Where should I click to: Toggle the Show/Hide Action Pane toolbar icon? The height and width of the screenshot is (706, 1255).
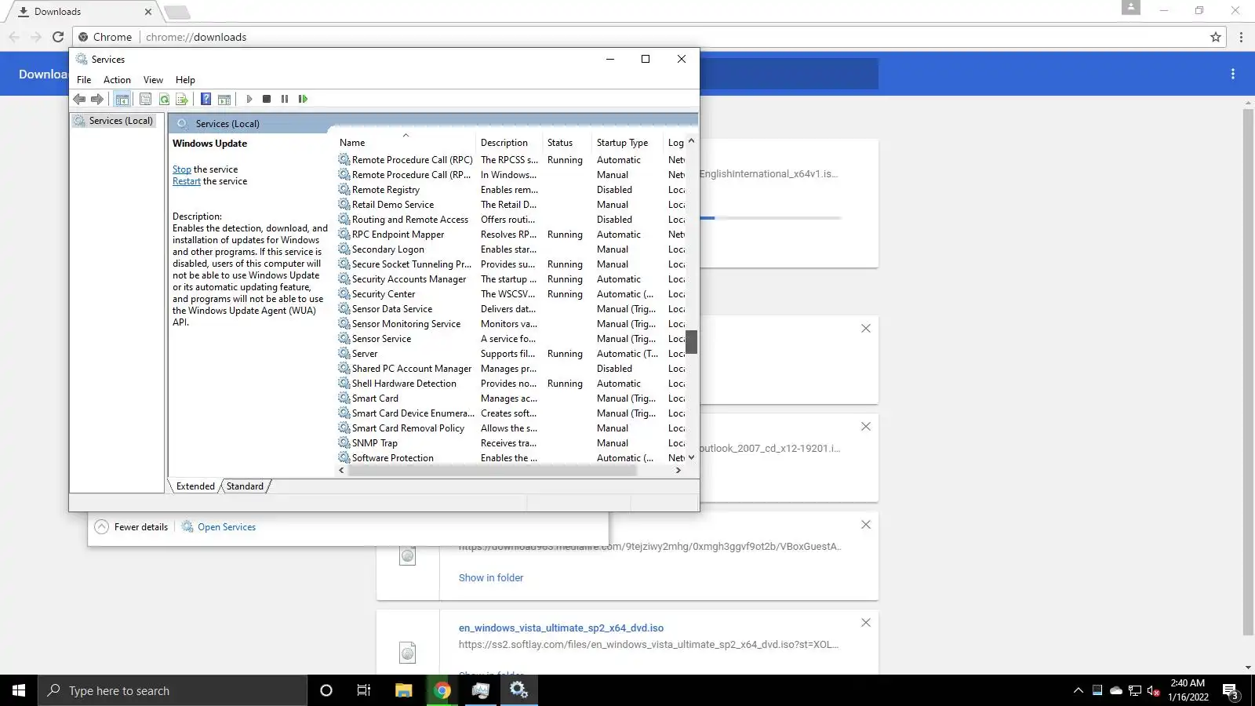(224, 99)
